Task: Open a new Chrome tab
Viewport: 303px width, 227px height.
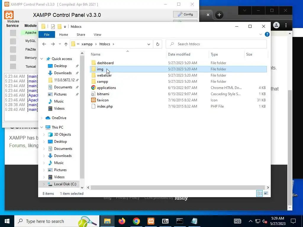Action: (219, 15)
